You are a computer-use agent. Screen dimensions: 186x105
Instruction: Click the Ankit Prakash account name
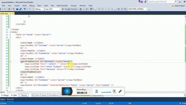(x=180, y=6)
